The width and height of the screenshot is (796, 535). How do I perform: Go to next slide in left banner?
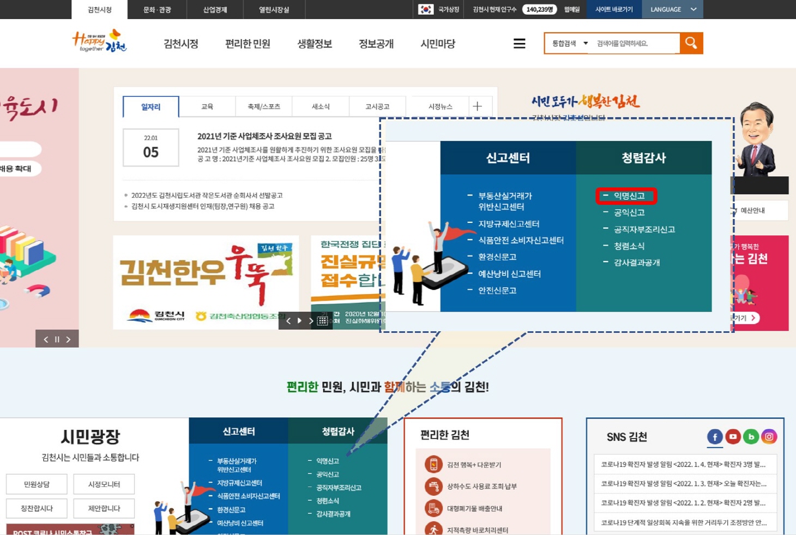69,339
